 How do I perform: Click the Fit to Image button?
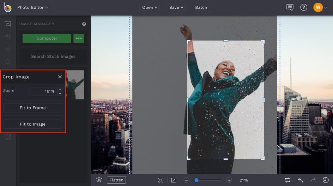[33, 124]
